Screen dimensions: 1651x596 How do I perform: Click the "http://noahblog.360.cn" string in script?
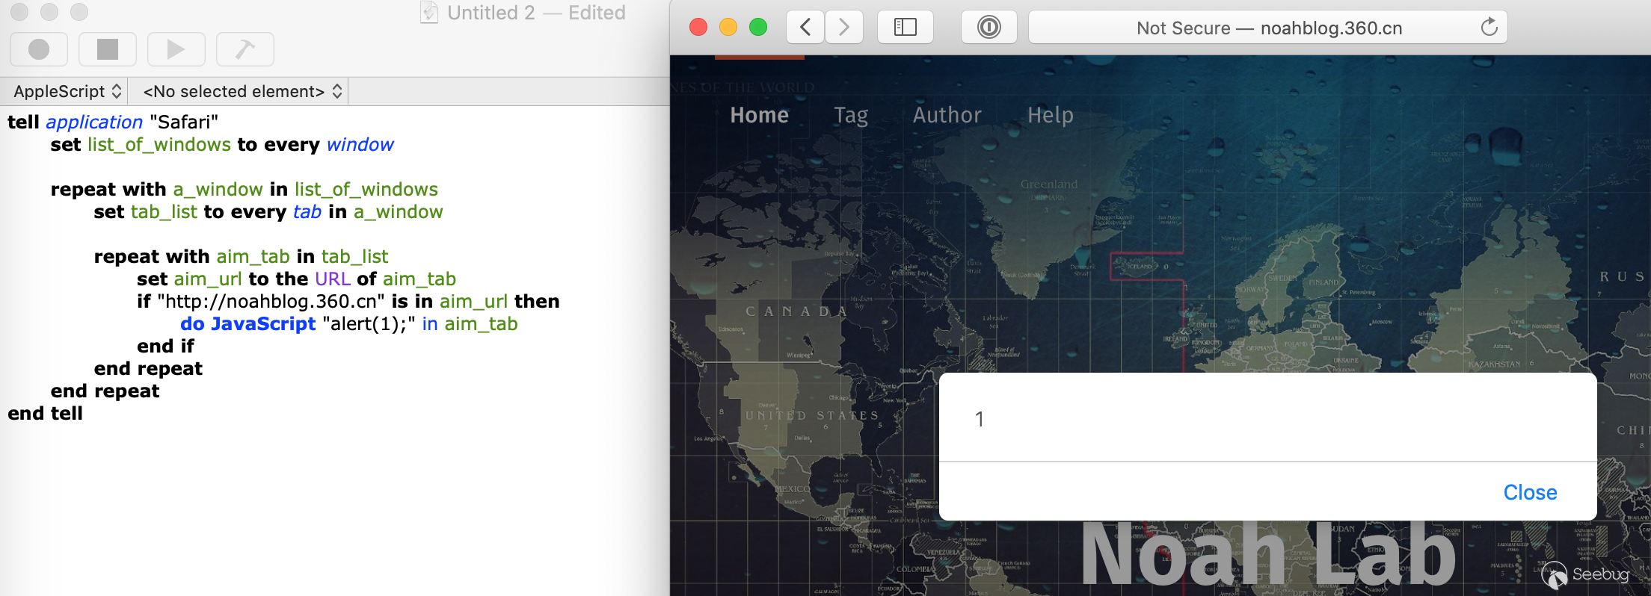tap(271, 301)
